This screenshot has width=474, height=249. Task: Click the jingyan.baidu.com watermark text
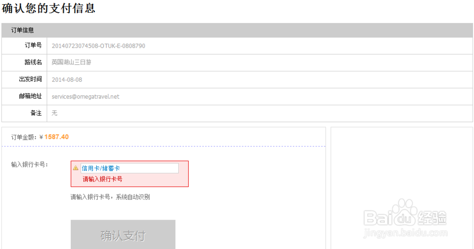pyautogui.click(x=405, y=233)
